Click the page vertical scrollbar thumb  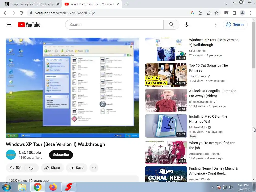[x=254, y=45]
